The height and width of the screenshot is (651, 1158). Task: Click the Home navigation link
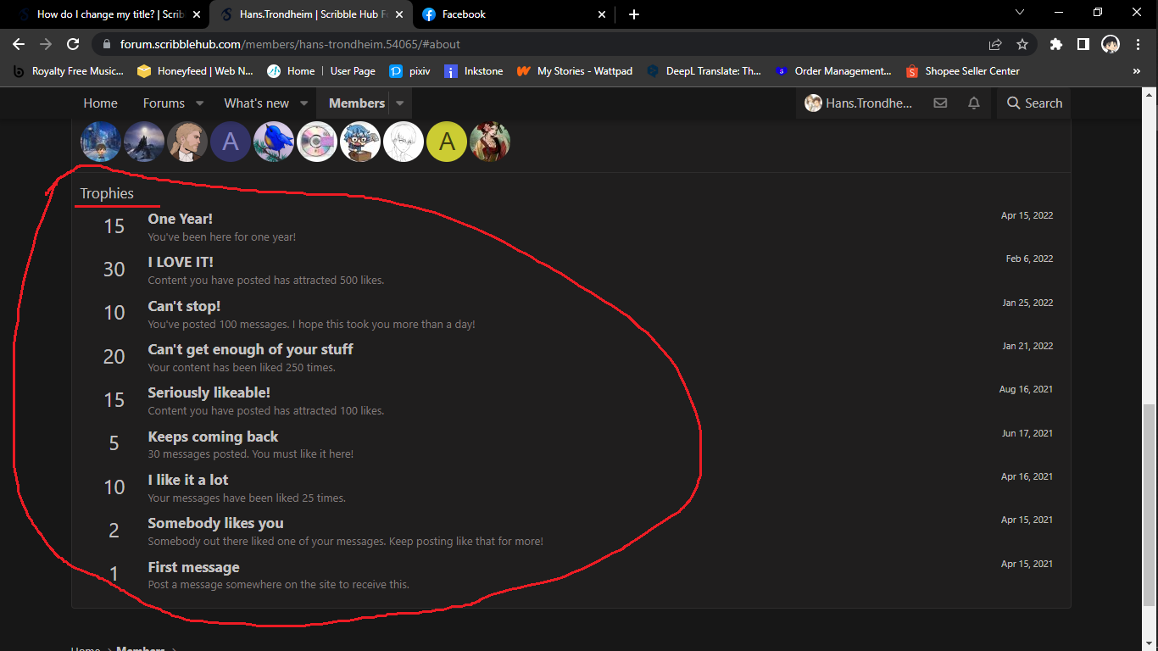[100, 103]
